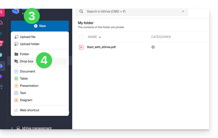Click the Upload file icon
Viewport: 218px width, 138px height.
tap(16, 37)
